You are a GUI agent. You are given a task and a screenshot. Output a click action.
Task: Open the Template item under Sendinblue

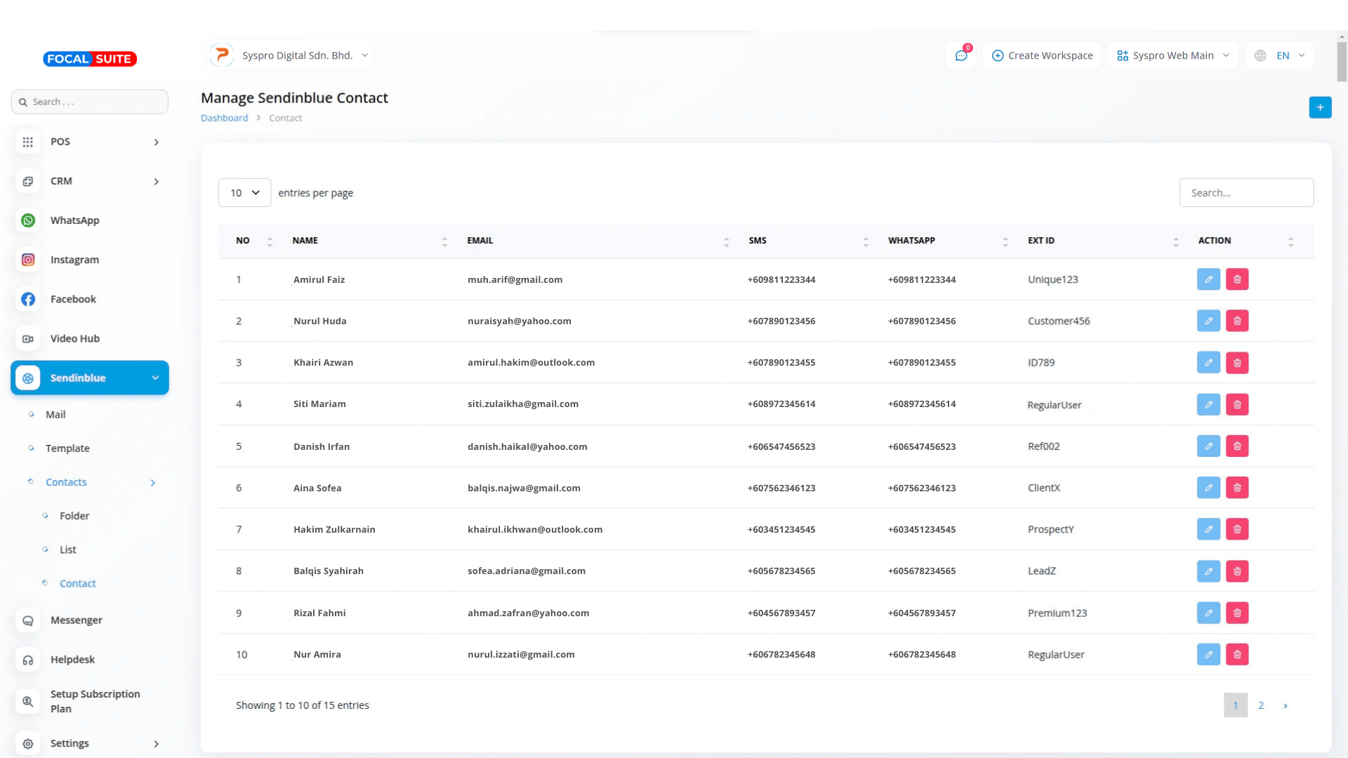coord(67,448)
